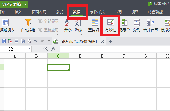Click the print preview icon
Viewport: 170px width, 111px height.
pyautogui.click(x=29, y=41)
